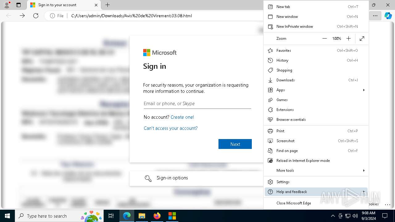Viewport: 395px width, 222px height.
Task: Click the colorful tiles app on taskbar
Action: coord(172,216)
